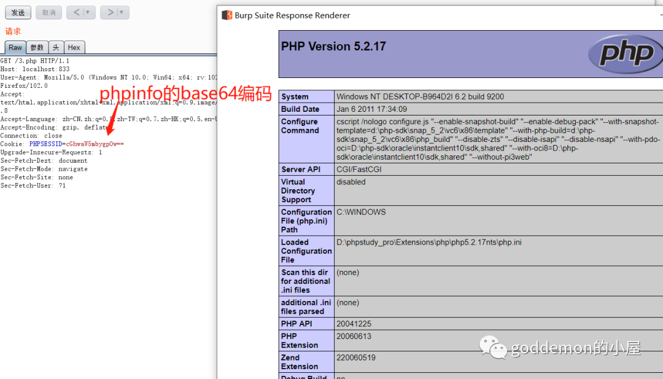Switch to the Hex tab
Viewport: 663px width, 379px height.
coord(74,47)
